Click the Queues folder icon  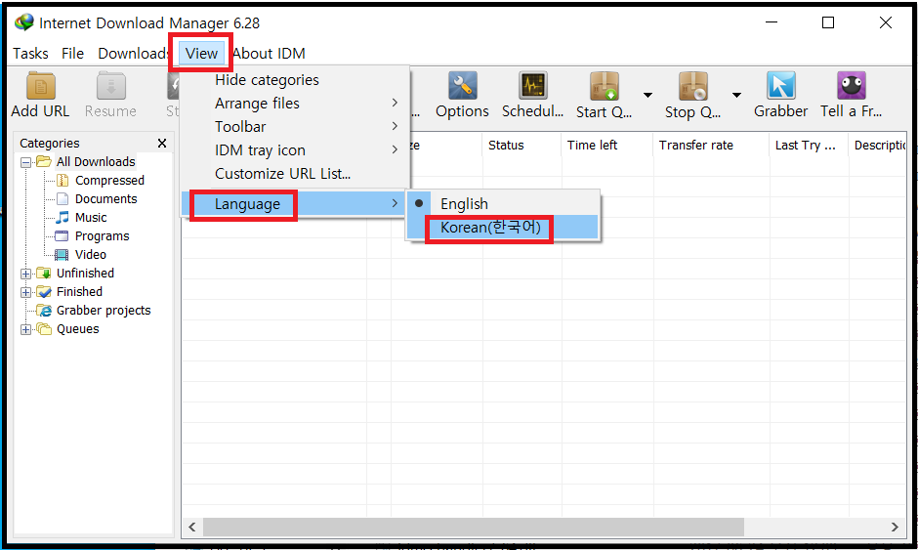coord(44,328)
